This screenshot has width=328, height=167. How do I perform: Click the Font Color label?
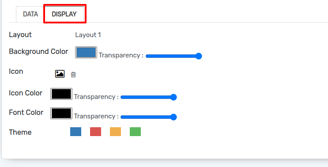(26, 112)
